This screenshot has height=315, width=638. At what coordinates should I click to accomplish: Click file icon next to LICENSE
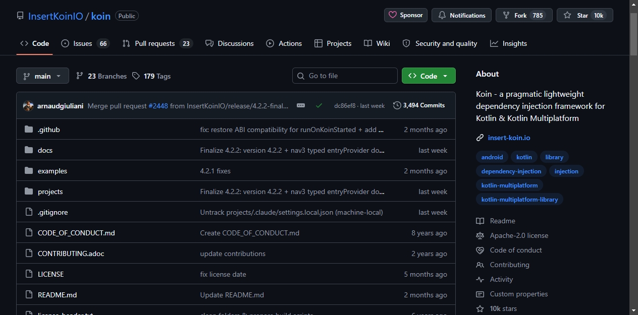(29, 274)
